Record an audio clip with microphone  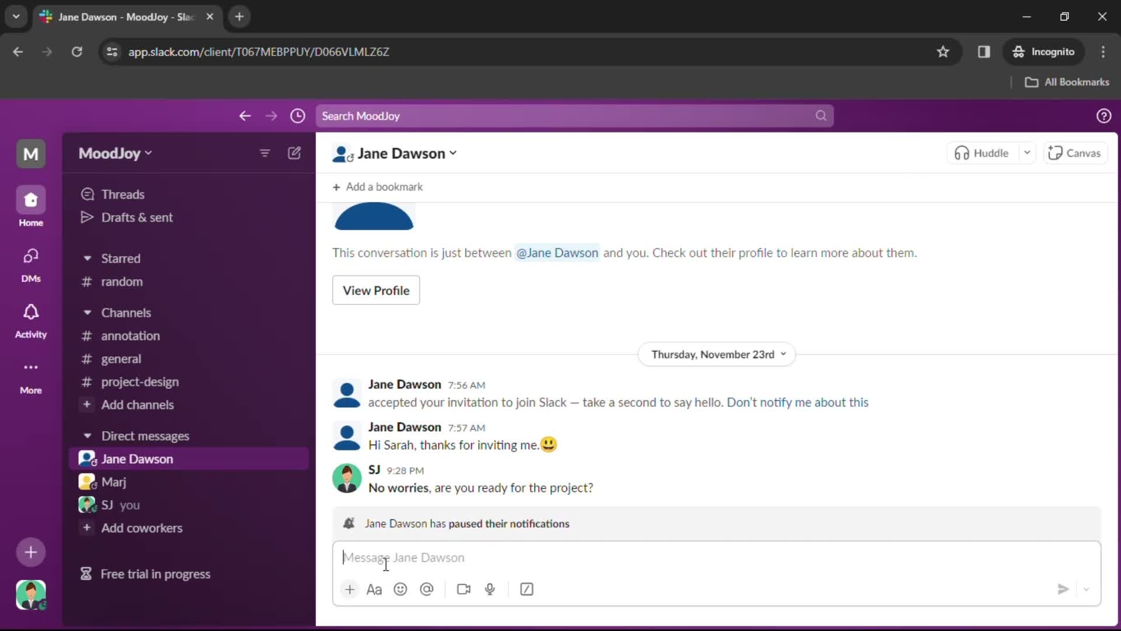(490, 589)
